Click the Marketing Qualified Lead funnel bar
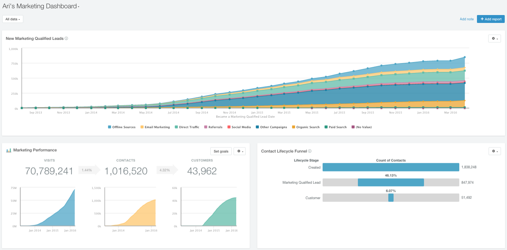The width and height of the screenshot is (507, 250). click(391, 182)
